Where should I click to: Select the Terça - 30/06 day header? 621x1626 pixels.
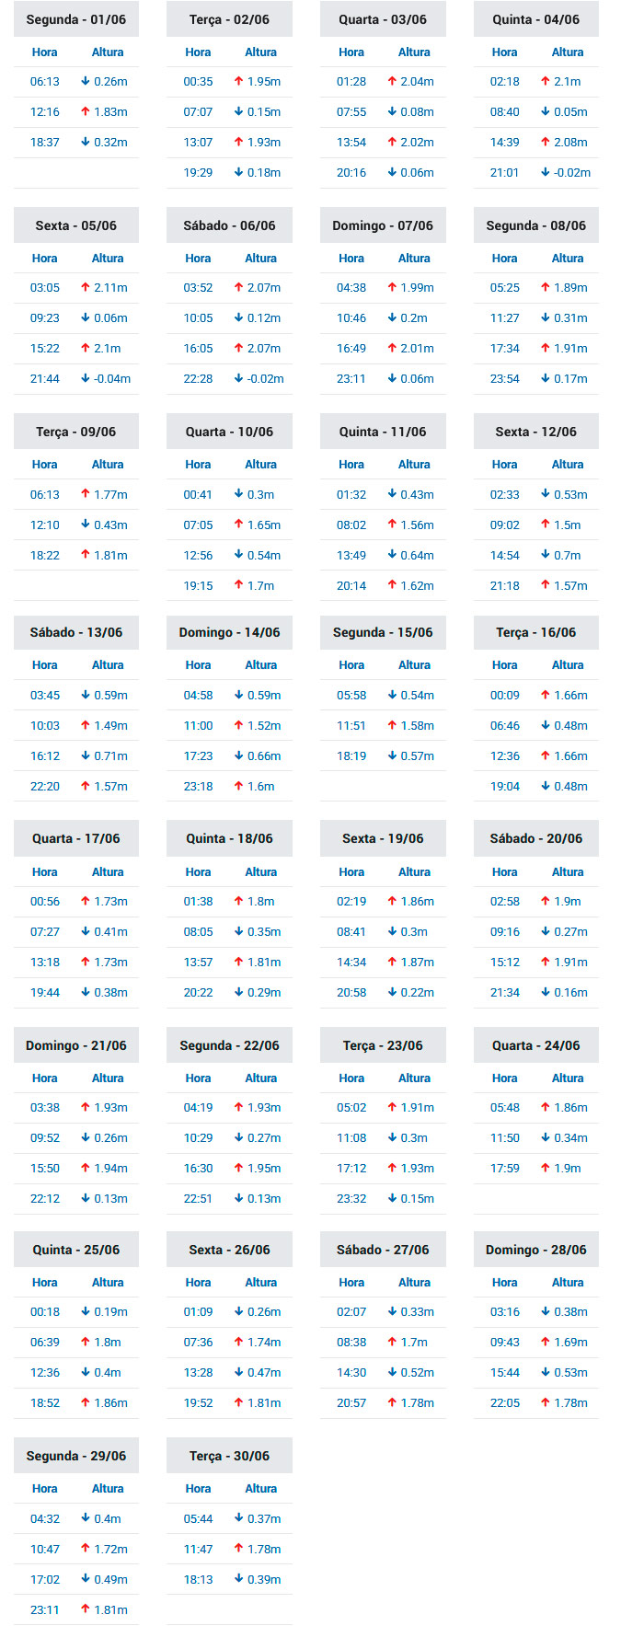pyautogui.click(x=230, y=1456)
